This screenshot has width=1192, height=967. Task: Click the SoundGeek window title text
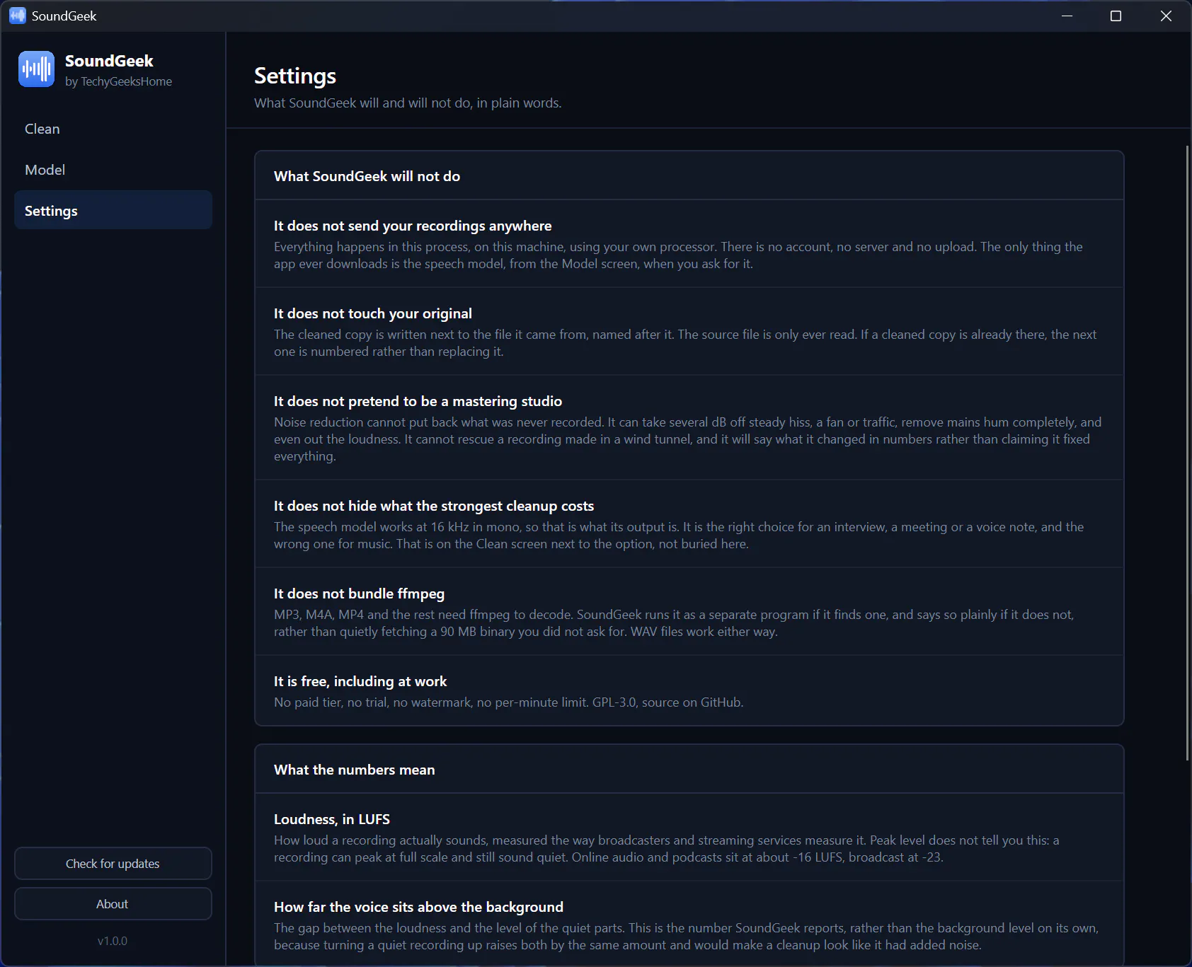pos(64,16)
